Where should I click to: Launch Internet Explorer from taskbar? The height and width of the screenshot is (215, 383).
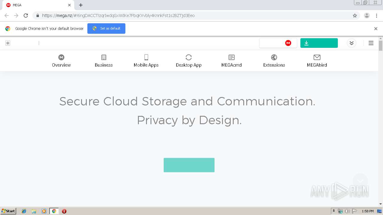(x=24, y=211)
